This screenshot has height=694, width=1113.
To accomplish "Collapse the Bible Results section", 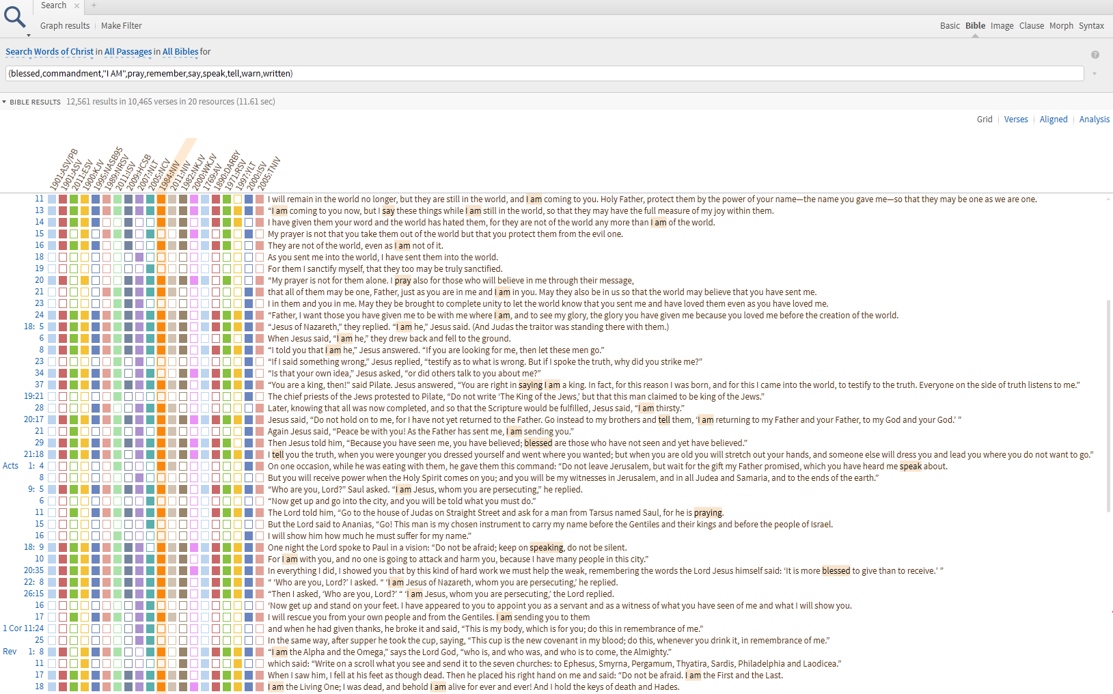I will pos(4,102).
